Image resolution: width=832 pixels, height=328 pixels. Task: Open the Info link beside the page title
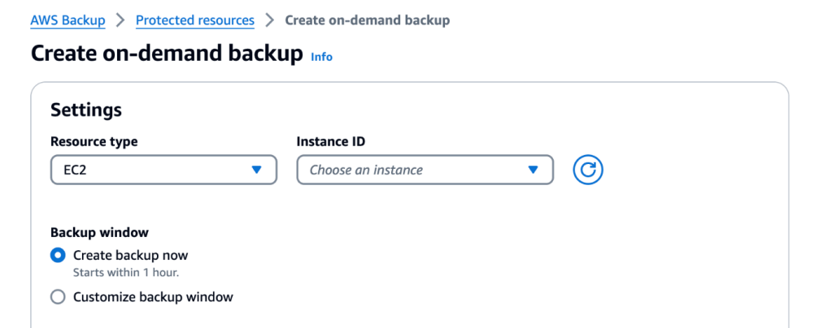click(321, 57)
